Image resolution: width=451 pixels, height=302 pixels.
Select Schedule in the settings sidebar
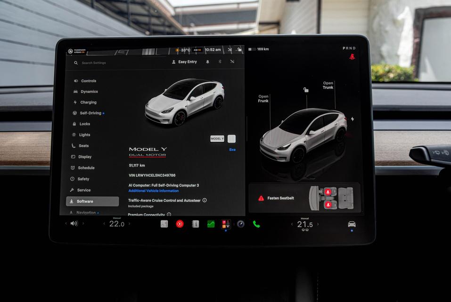pos(82,168)
